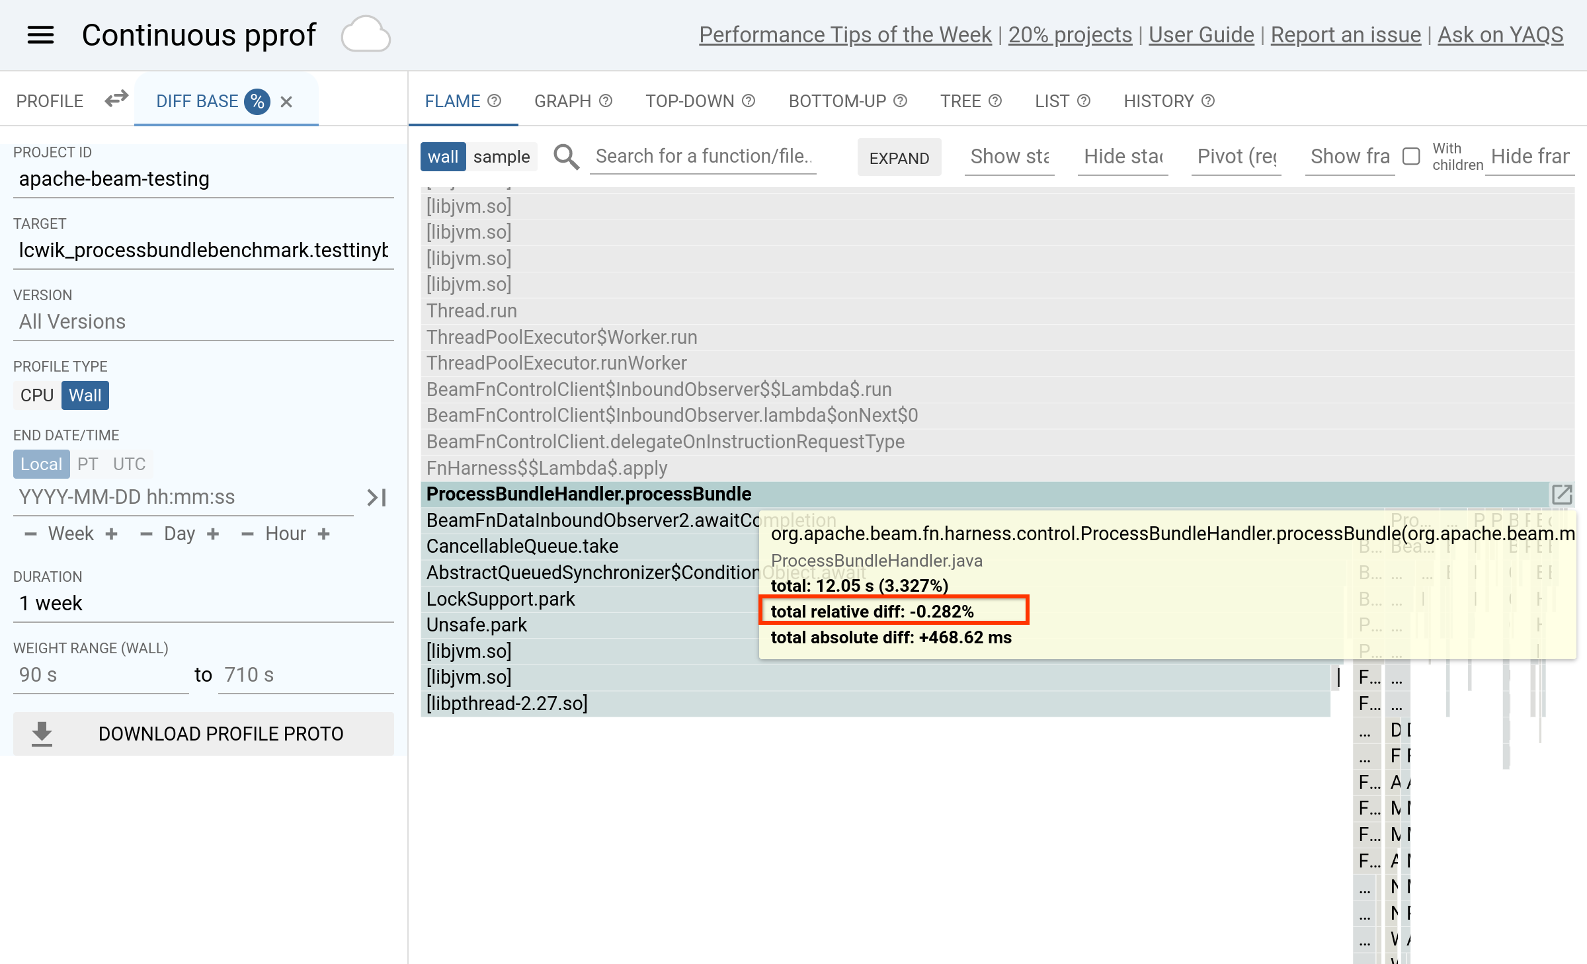This screenshot has height=964, width=1587.
Task: Increase end time by one Week
Action: pyautogui.click(x=111, y=534)
